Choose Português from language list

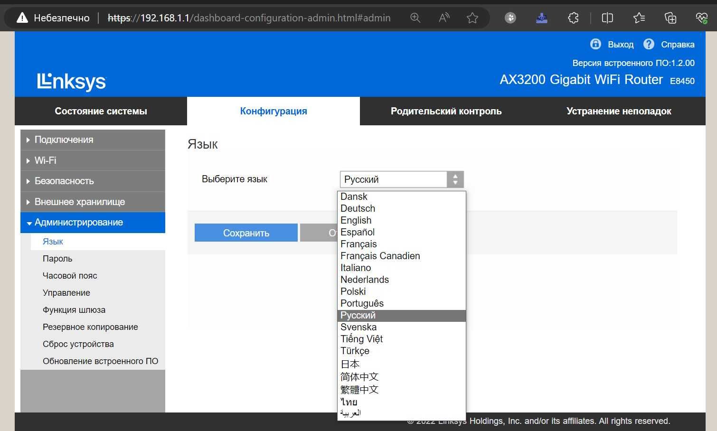[x=402, y=303]
